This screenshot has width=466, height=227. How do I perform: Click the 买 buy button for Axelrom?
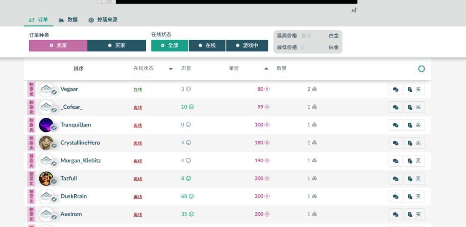(x=414, y=214)
